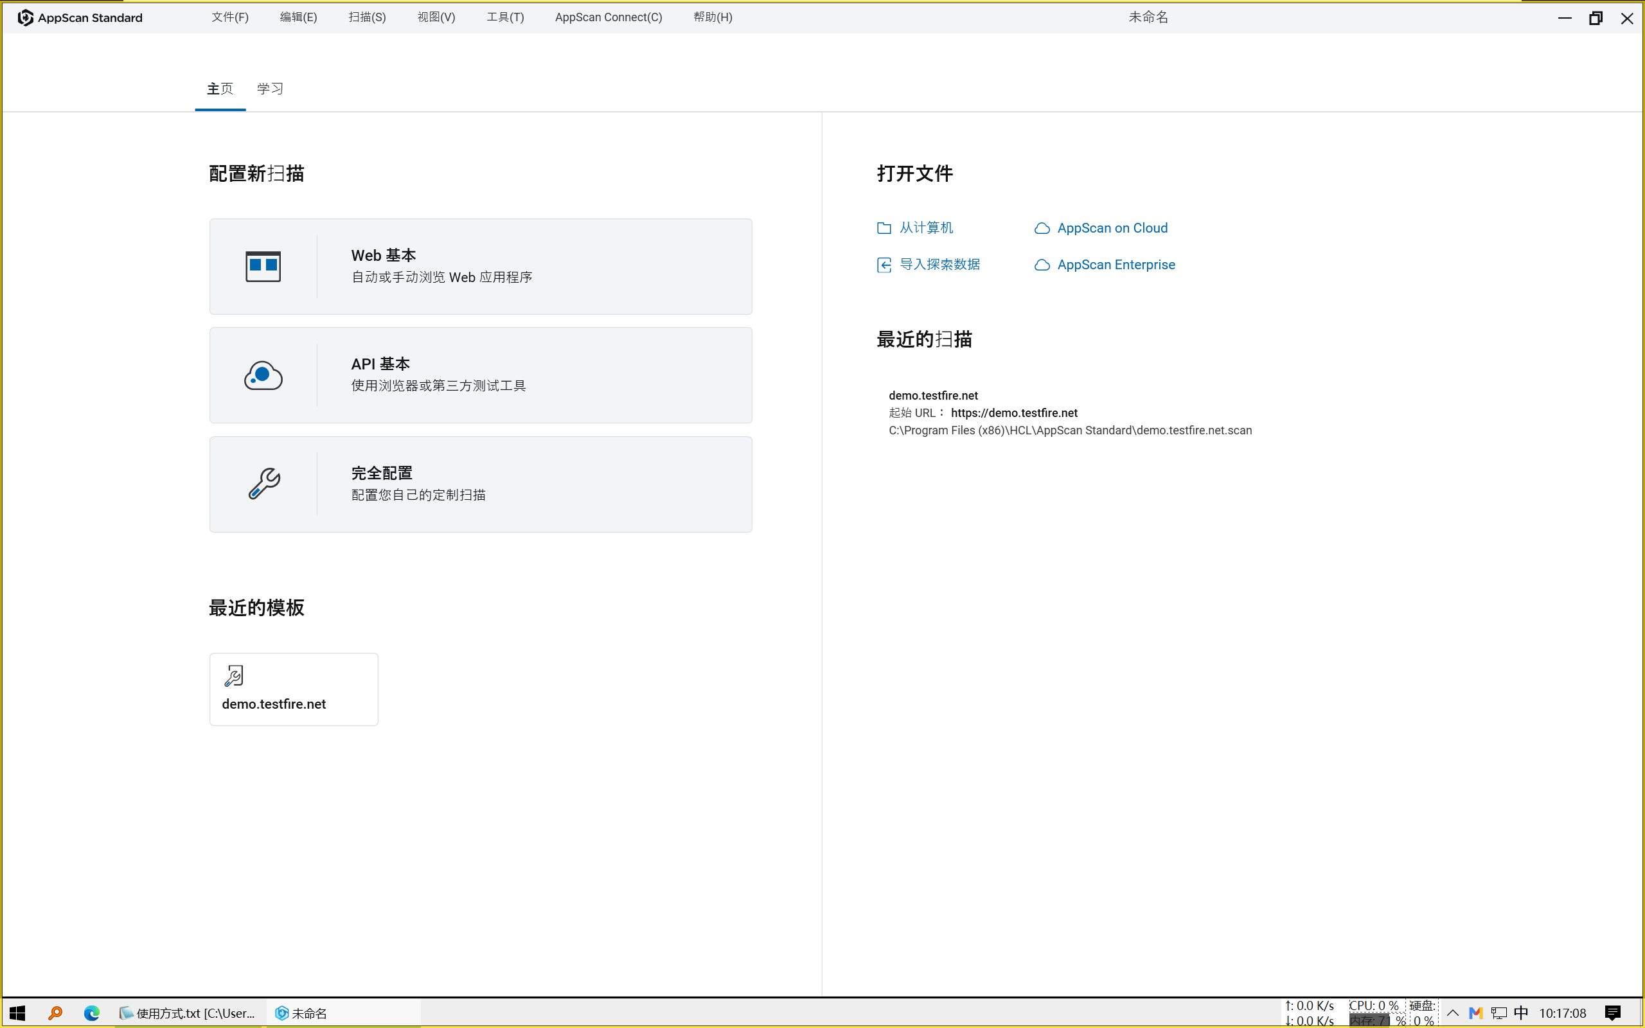Image resolution: width=1645 pixels, height=1028 pixels.
Task: Start a Web 基本 scan configuration
Action: (x=481, y=267)
